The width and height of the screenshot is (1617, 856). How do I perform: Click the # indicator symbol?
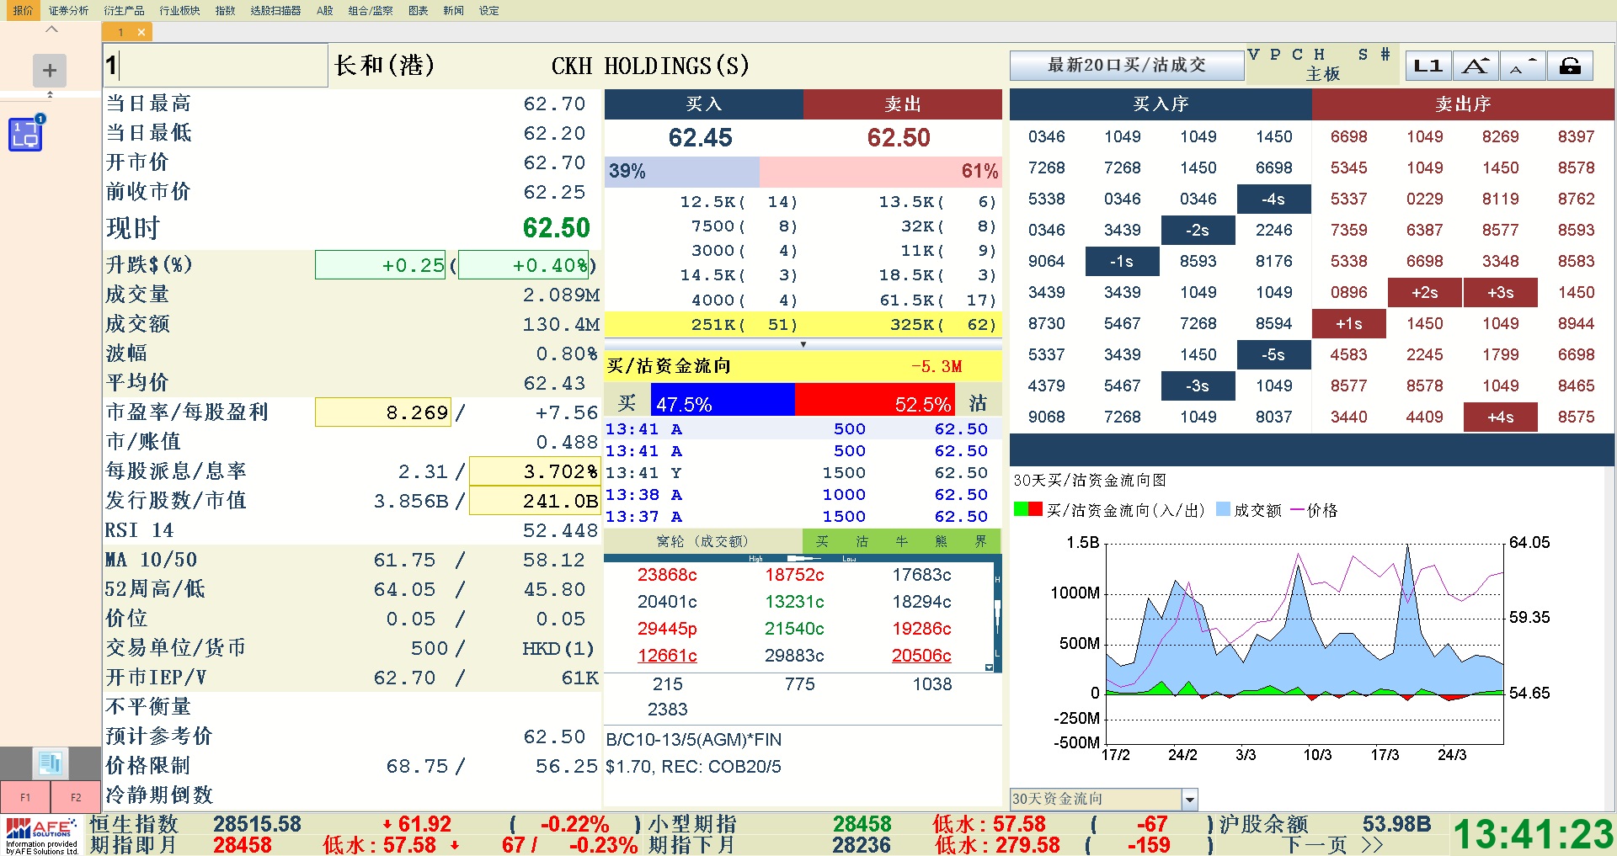point(1385,55)
